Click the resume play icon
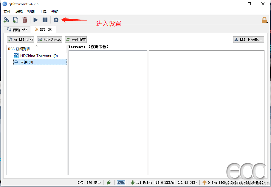This screenshot has width=271, height=187. coord(35,20)
